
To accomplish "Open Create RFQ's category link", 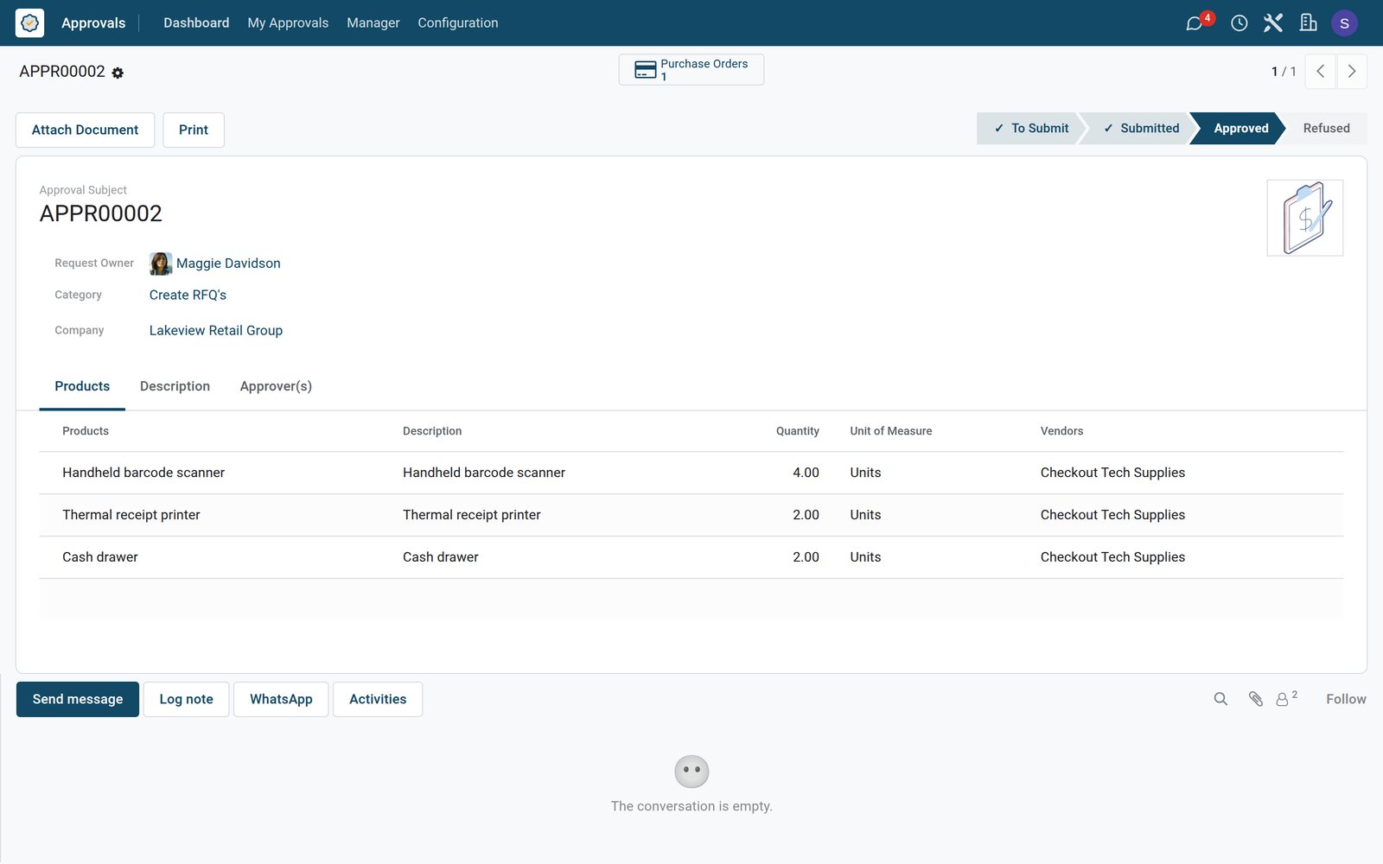I will pyautogui.click(x=188, y=295).
